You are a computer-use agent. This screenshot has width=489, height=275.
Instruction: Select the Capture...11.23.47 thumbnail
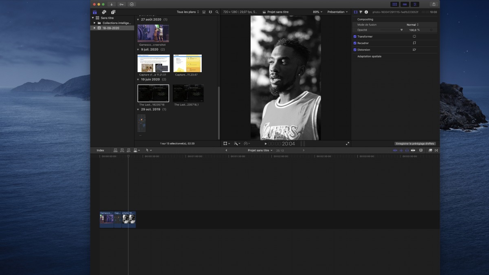pos(187,63)
